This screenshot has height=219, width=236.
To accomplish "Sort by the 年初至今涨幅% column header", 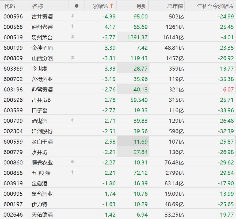I will coord(215,6).
